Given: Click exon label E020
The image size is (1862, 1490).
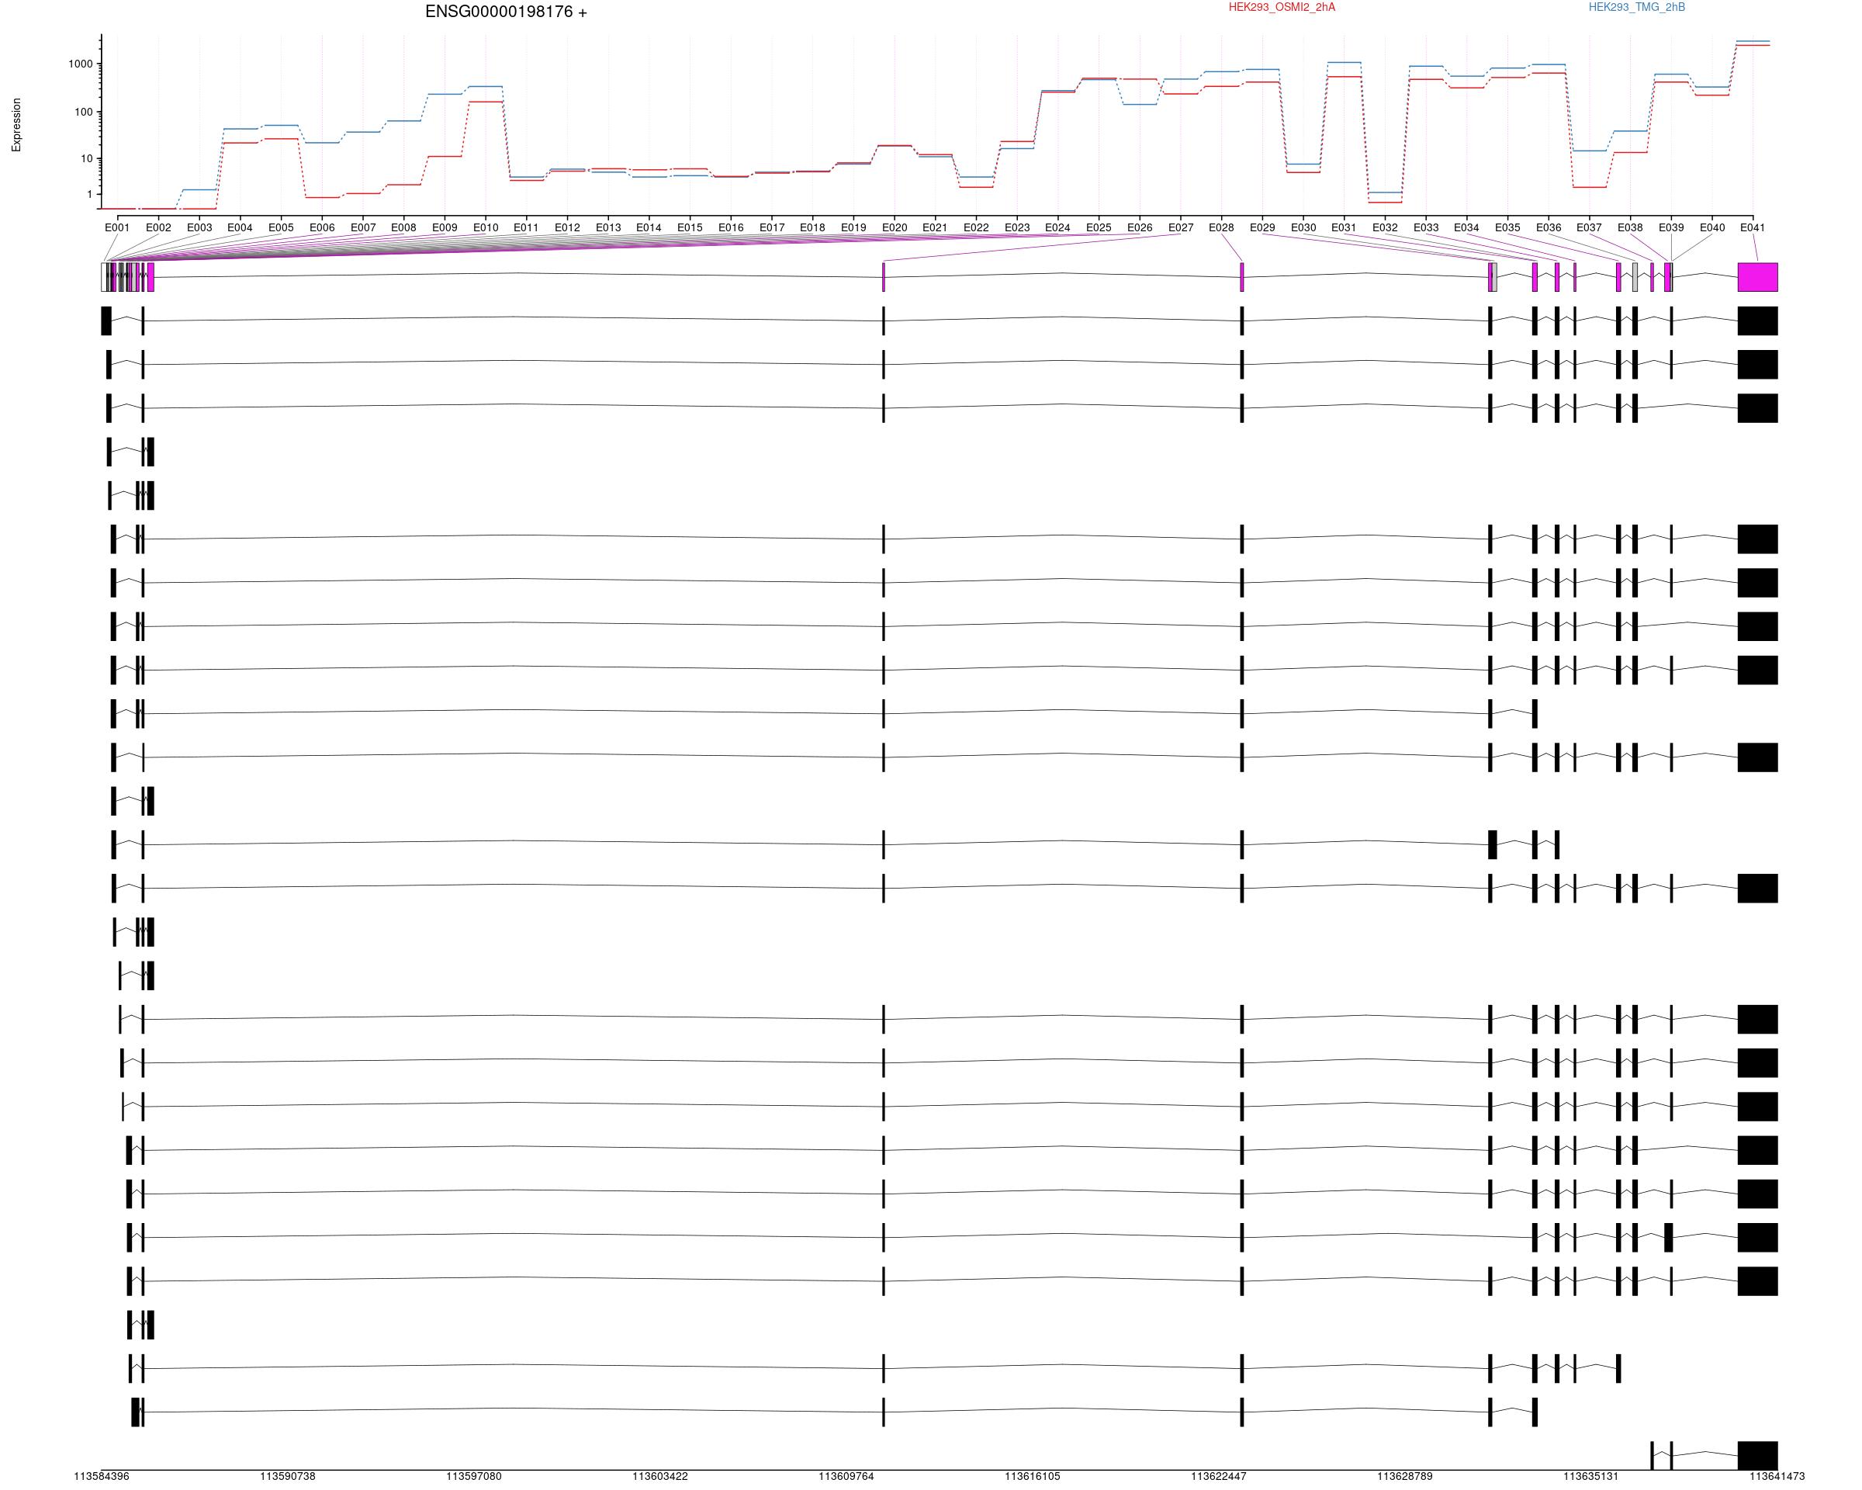Looking at the screenshot, I should (x=895, y=228).
